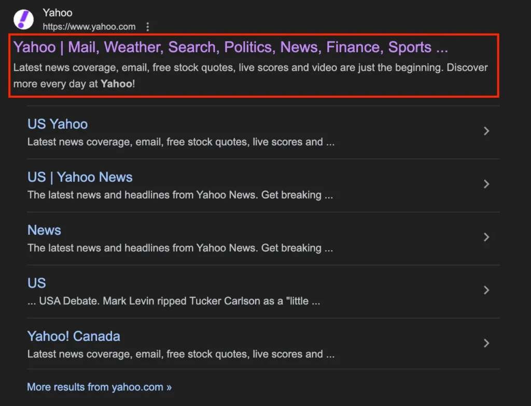
Task: Click the Yahoo site name above the URL
Action: pos(58,13)
